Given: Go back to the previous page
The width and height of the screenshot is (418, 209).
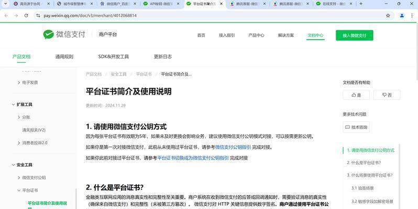Looking at the screenshot, I should (6, 16).
